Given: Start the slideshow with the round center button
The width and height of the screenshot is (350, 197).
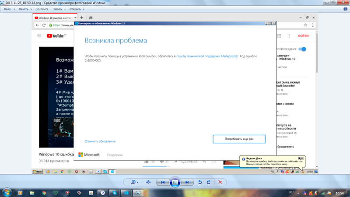Looking at the screenshot, I should [175, 182].
